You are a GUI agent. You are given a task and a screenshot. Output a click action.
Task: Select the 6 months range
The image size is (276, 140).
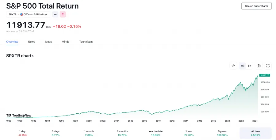point(122,133)
